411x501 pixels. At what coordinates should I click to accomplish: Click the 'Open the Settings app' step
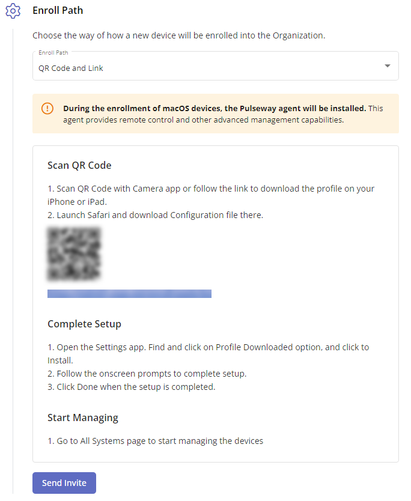209,354
